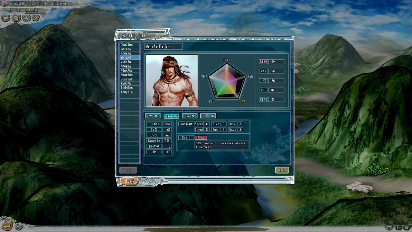Image resolution: width=412 pixels, height=232 pixels.
Task: Open the gear settings icon
Action: 26,18
